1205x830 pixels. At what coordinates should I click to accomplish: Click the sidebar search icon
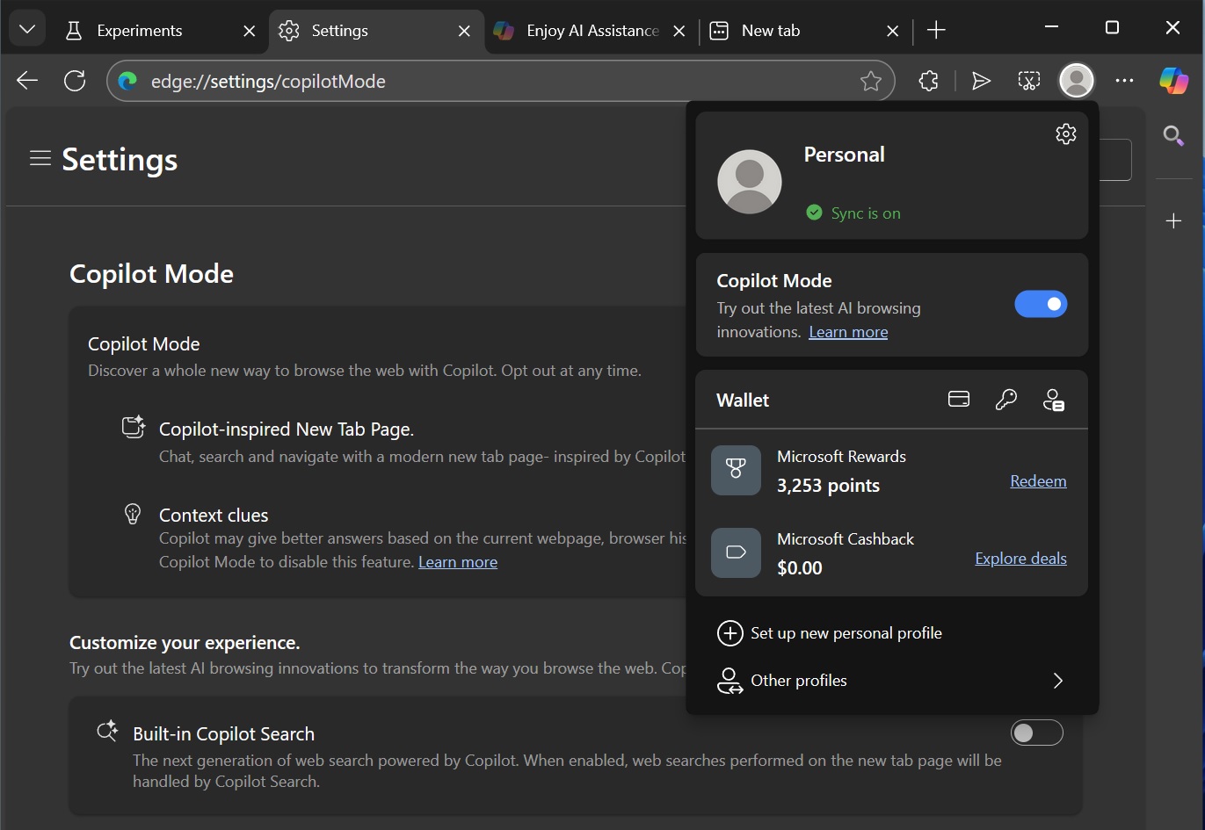pyautogui.click(x=1172, y=135)
